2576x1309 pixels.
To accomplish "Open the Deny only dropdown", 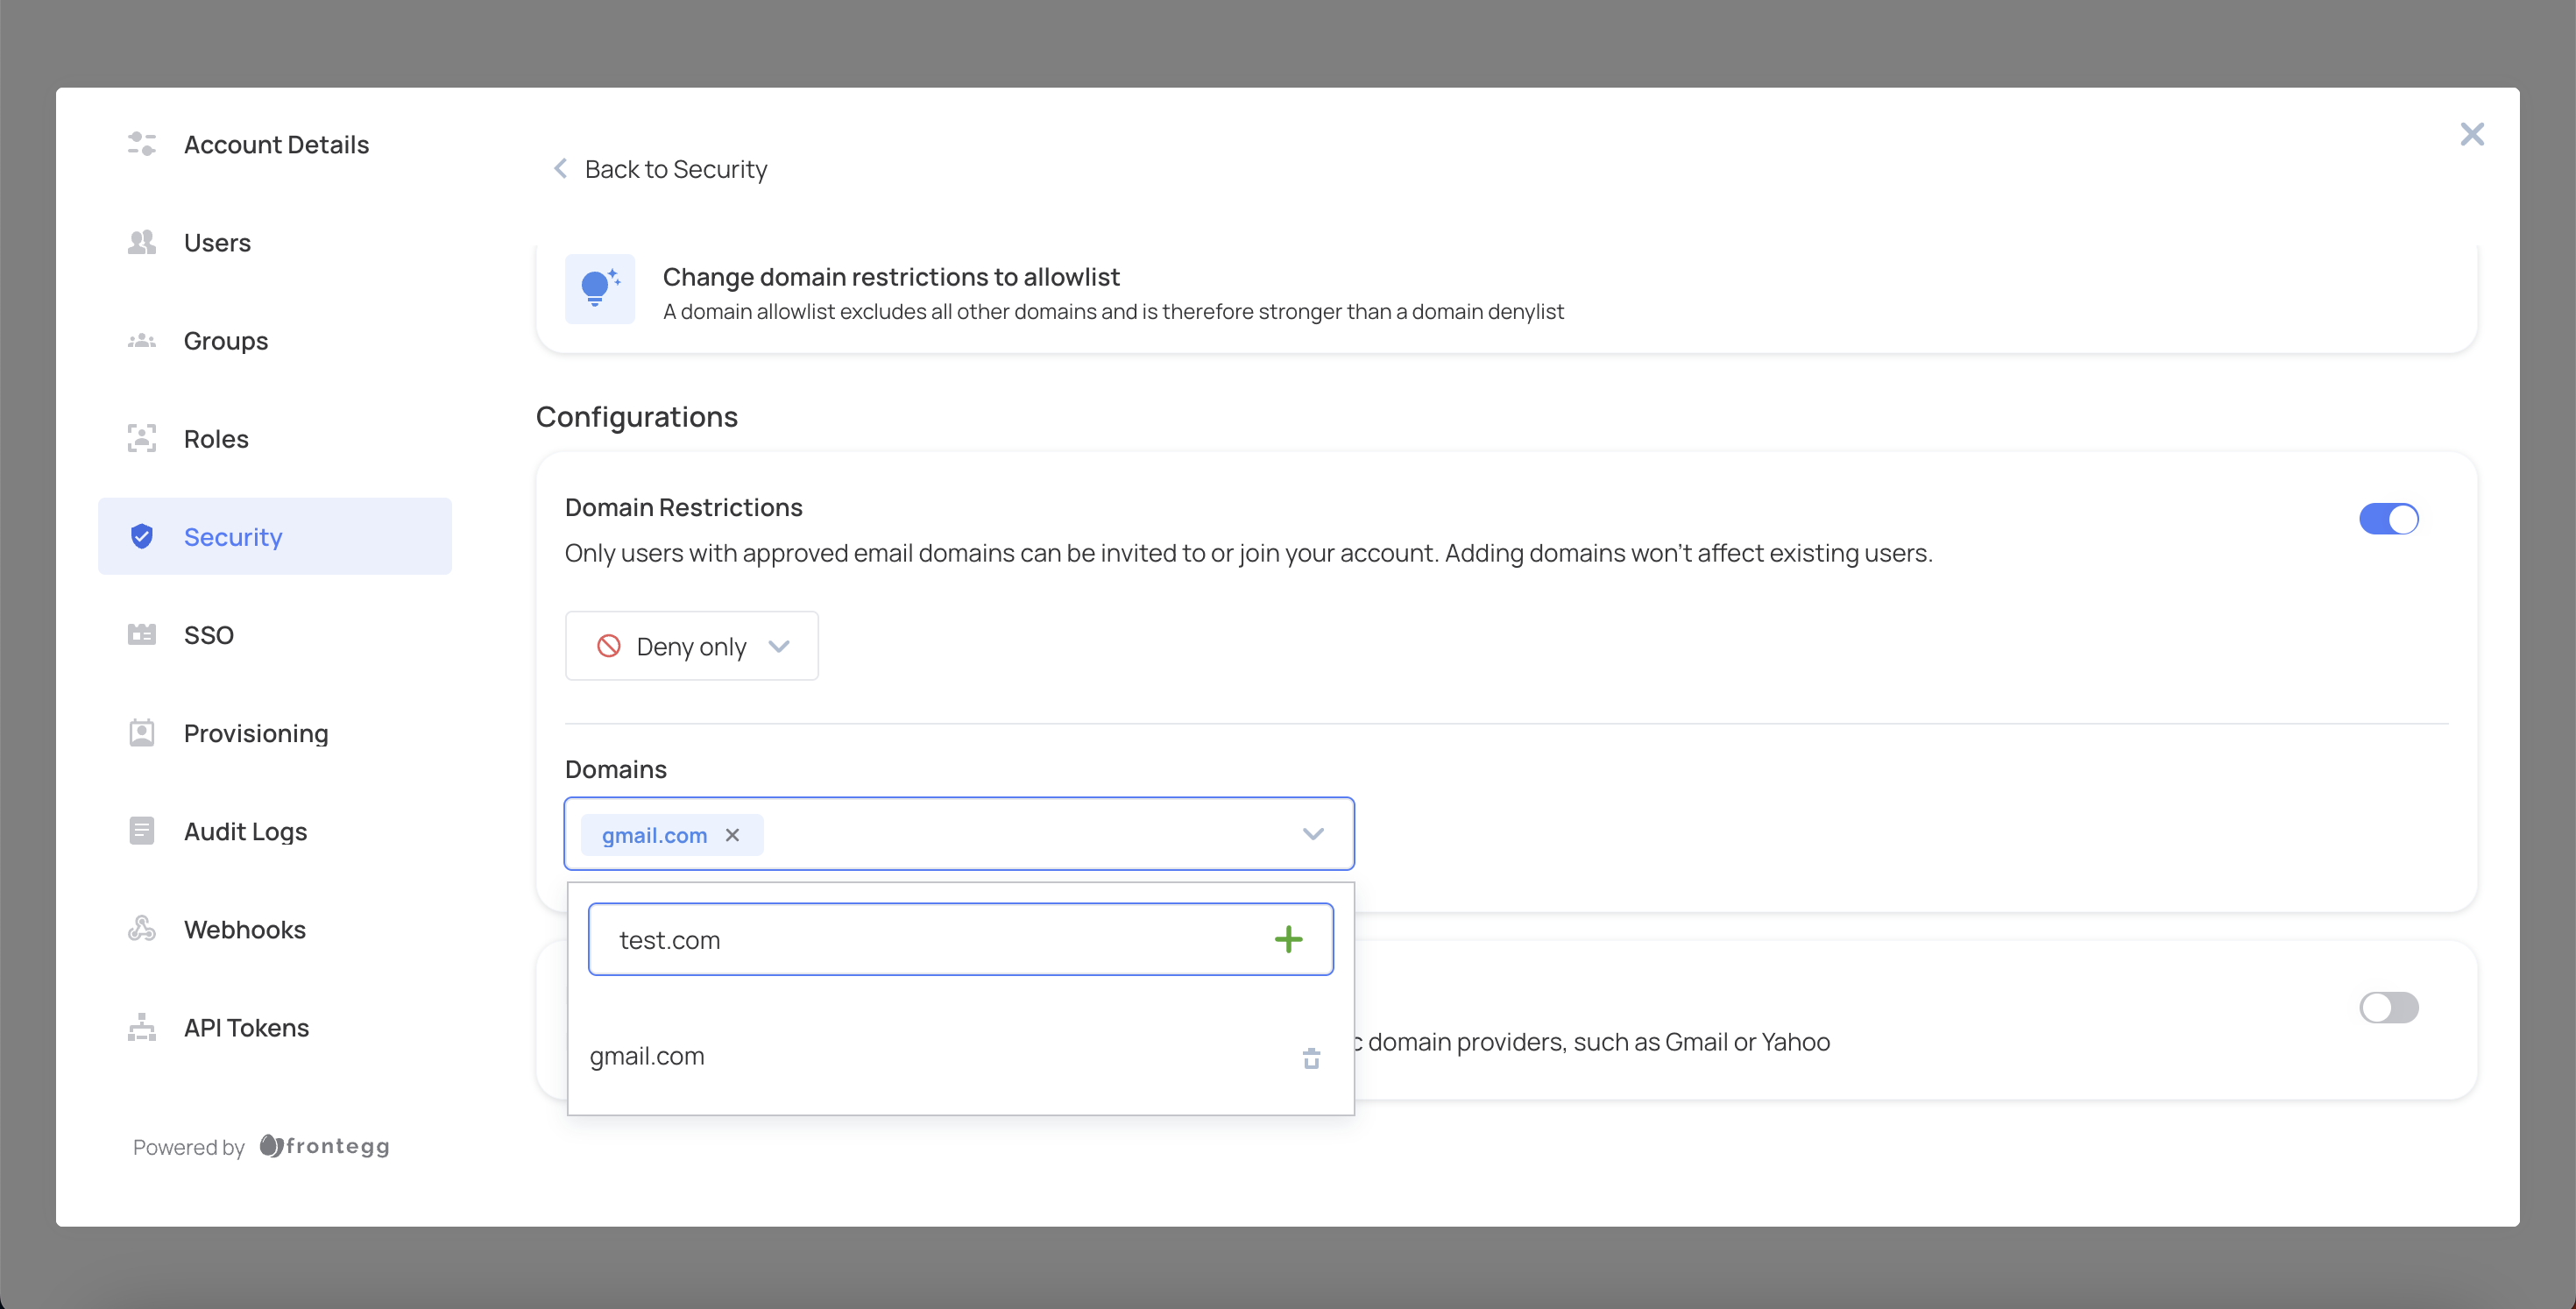I will tap(691, 646).
